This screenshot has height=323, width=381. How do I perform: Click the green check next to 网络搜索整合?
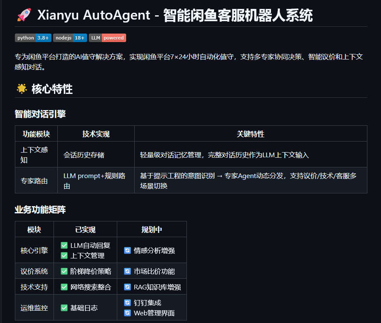coord(64,287)
